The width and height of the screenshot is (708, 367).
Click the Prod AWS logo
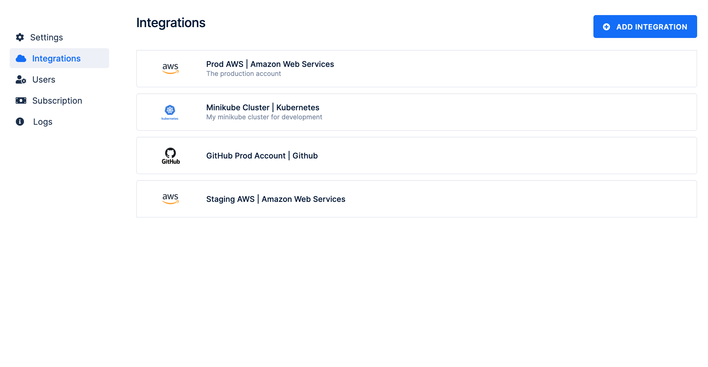pyautogui.click(x=170, y=69)
